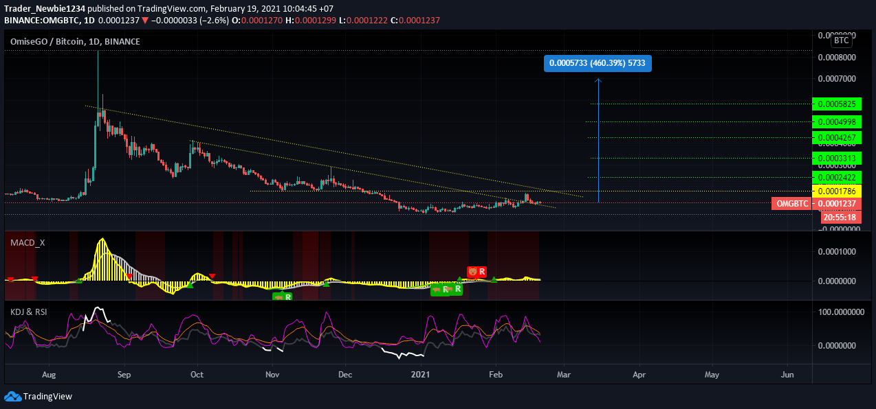Toggle the BTC currency label on the price axis
876x409 pixels.
point(842,40)
